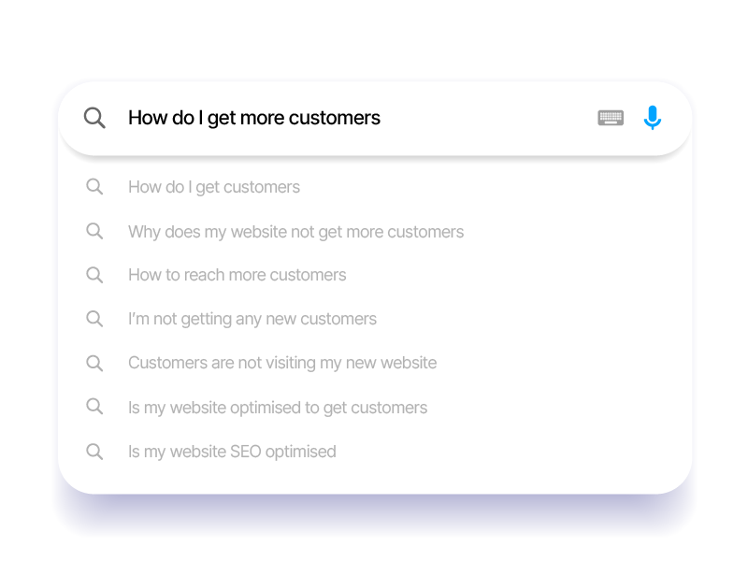This screenshot has height=561, width=748.
Task: Open the on-screen keyboard icon
Action: point(610,117)
